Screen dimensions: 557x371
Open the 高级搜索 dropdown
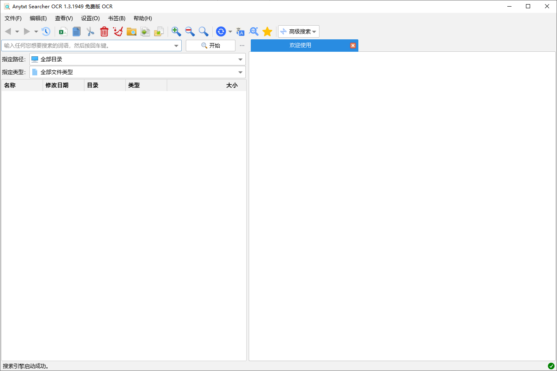click(x=298, y=31)
